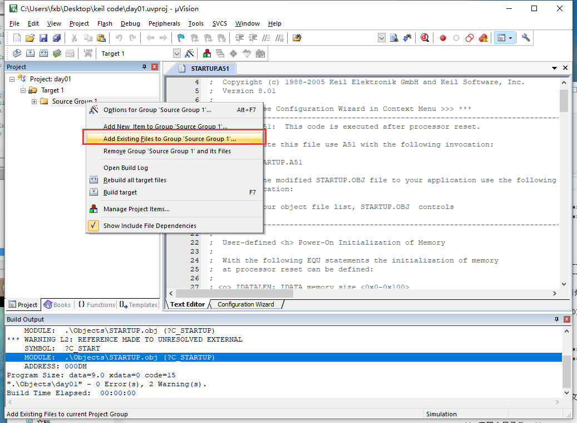Click Build target toolbar icon
Image resolution: width=577 pixels, height=423 pixels.
coord(30,54)
